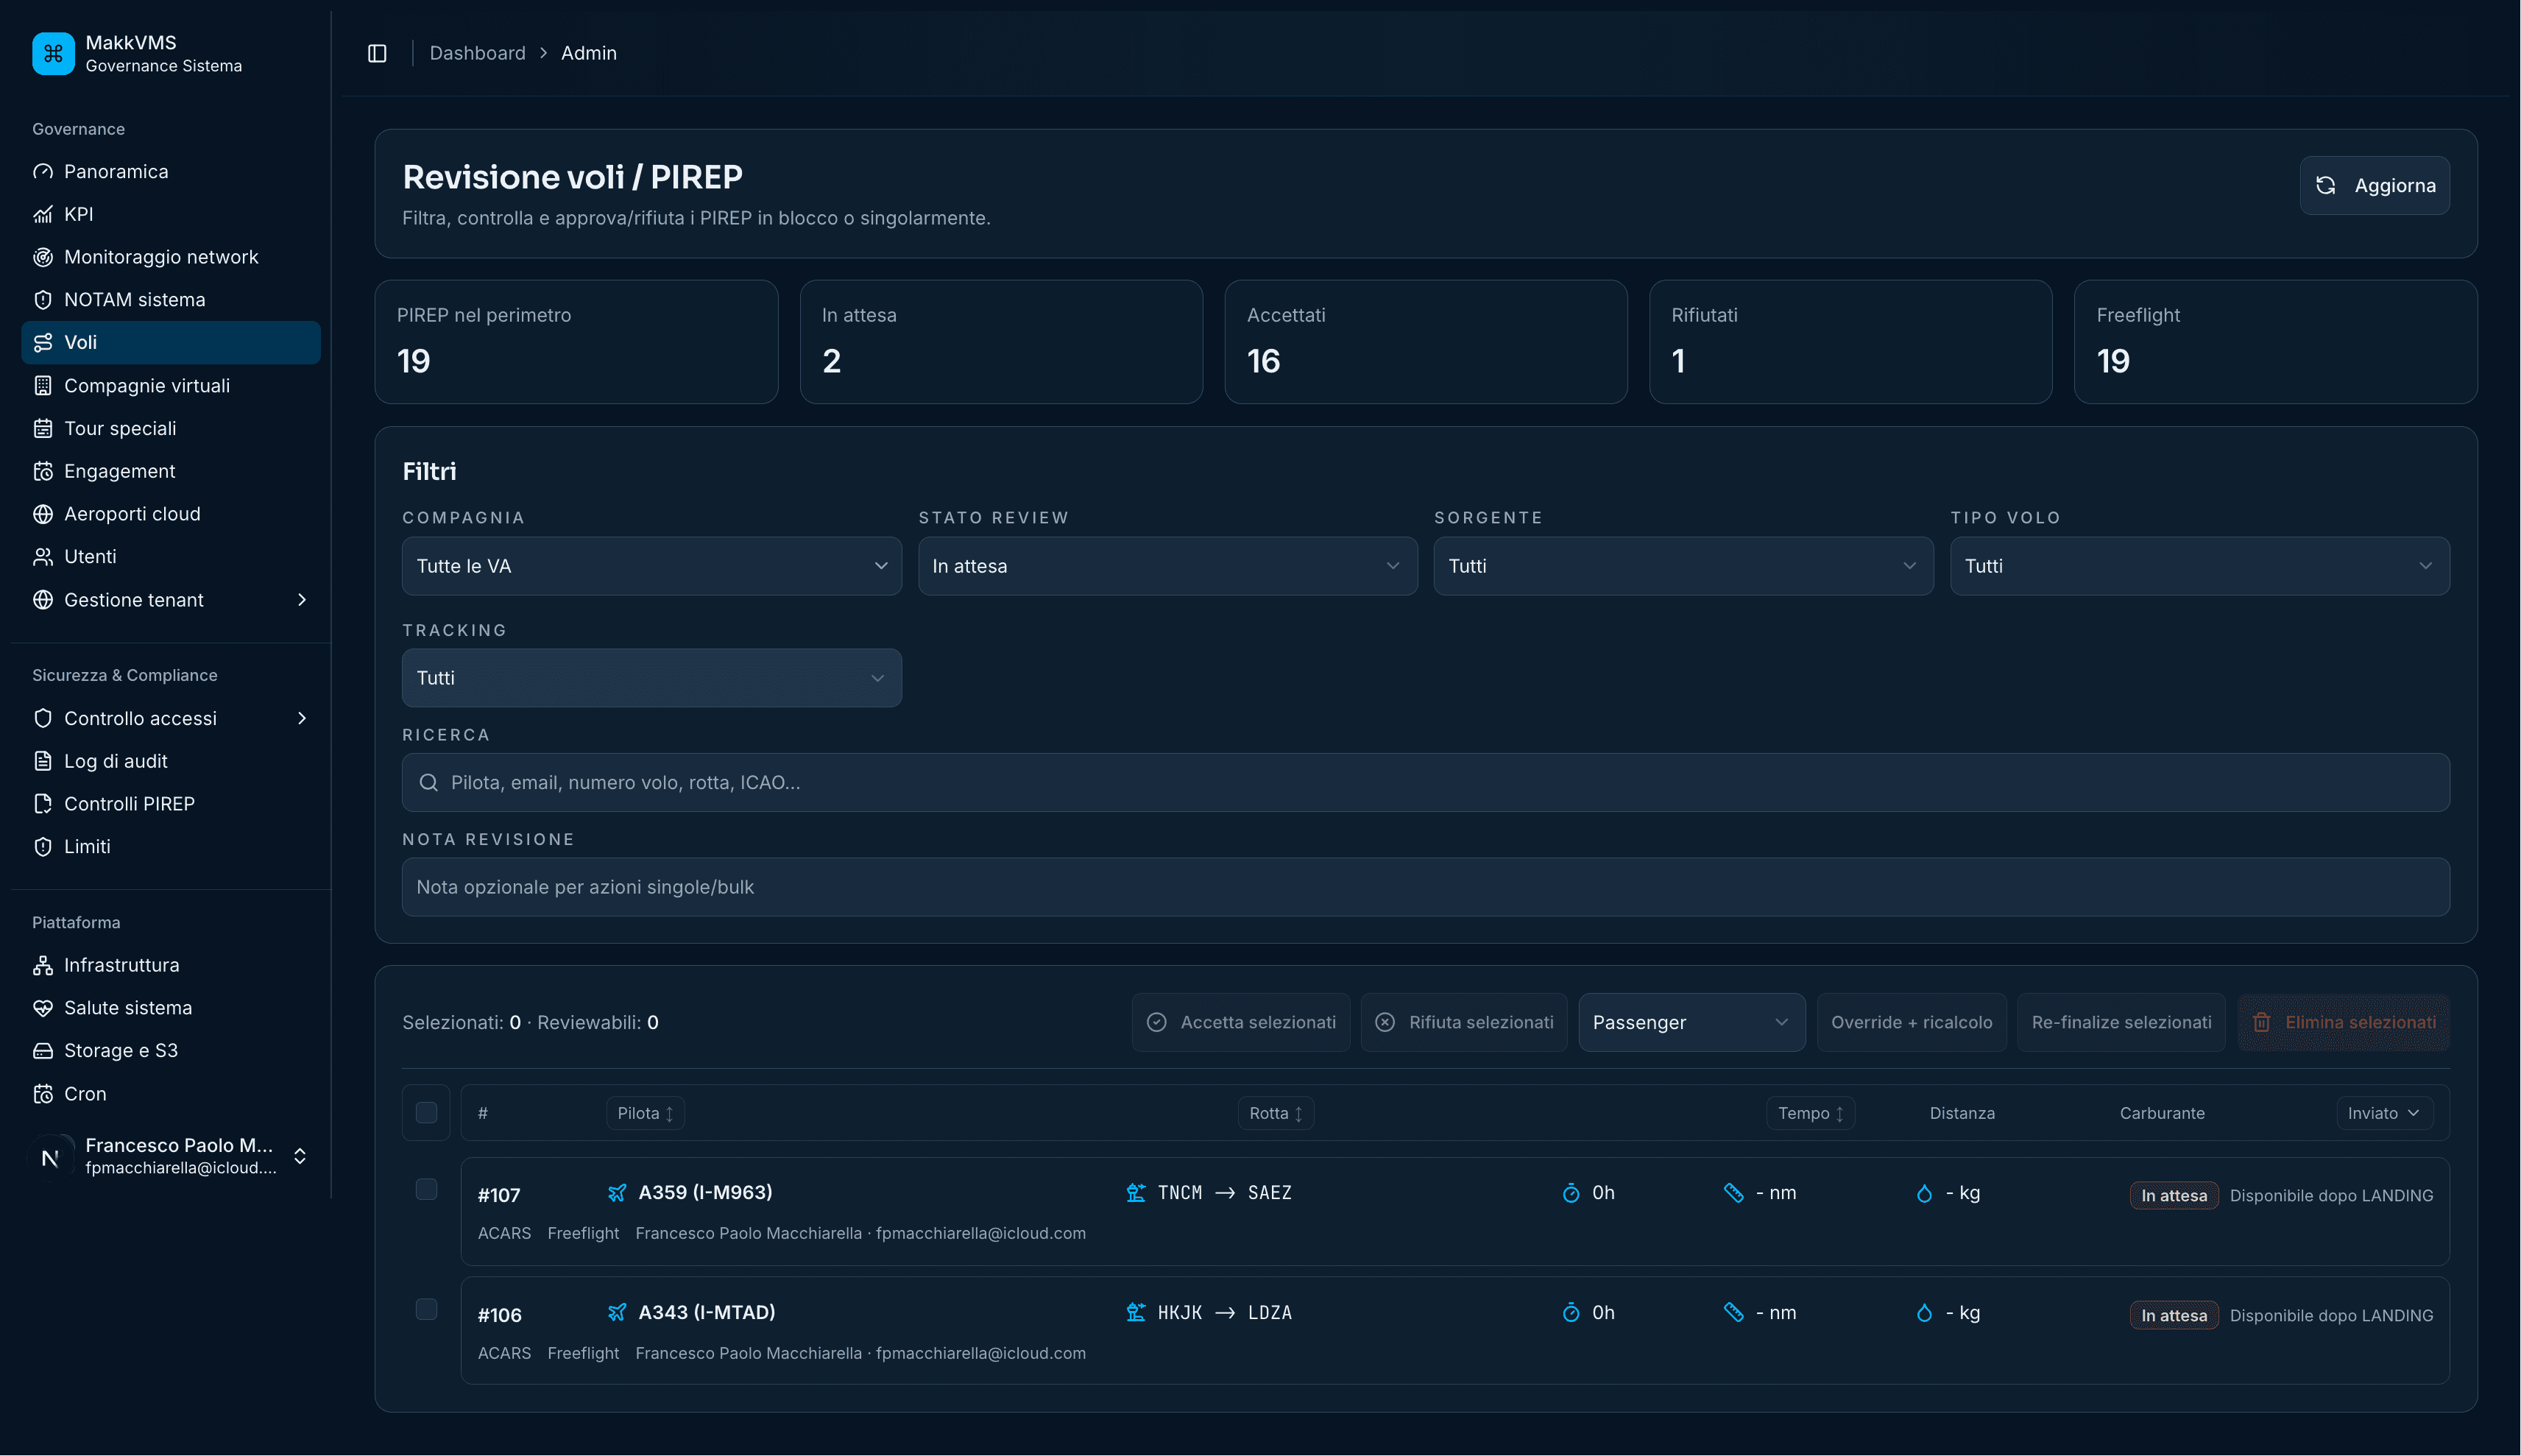The height and width of the screenshot is (1456, 2521).
Task: Click the Infrastruttura network icon
Action: coord(43,965)
